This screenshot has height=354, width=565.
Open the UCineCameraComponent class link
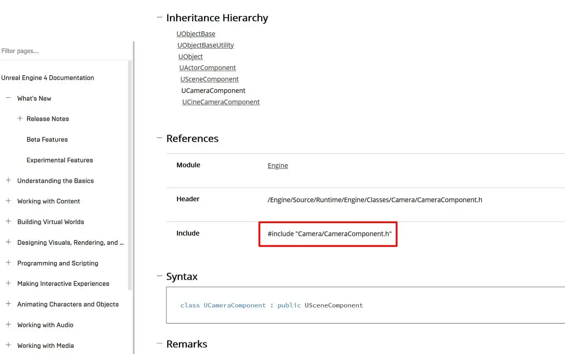point(221,102)
